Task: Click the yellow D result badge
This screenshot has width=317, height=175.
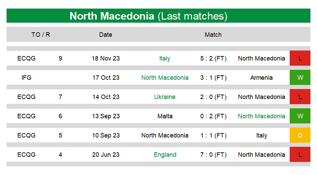Action: tap(300, 135)
